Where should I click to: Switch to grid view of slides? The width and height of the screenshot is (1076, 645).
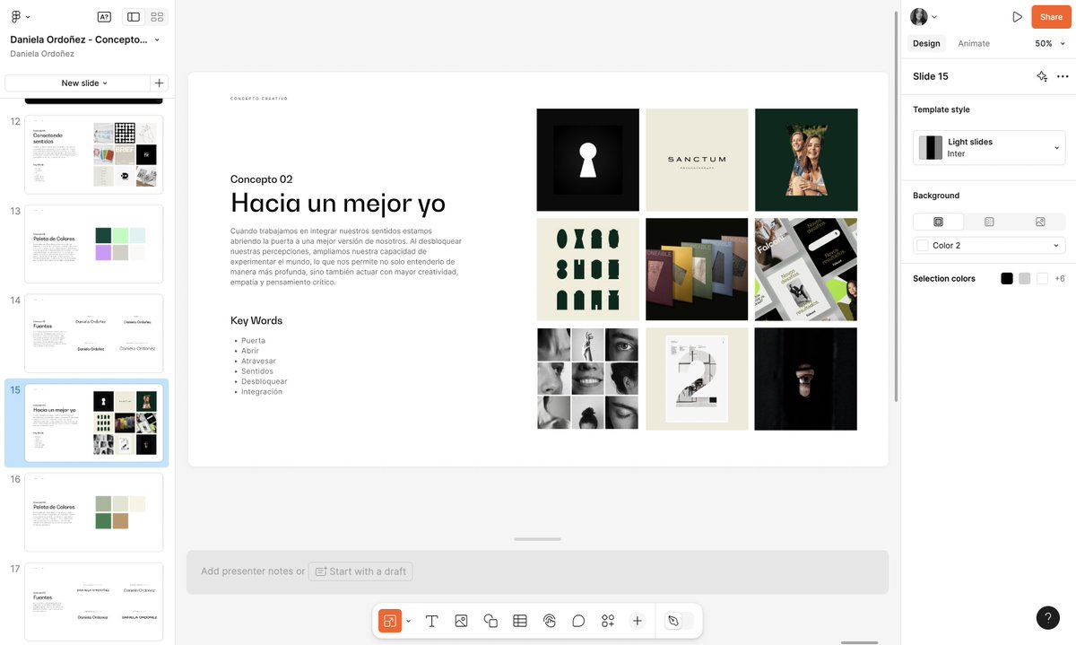[x=157, y=16]
